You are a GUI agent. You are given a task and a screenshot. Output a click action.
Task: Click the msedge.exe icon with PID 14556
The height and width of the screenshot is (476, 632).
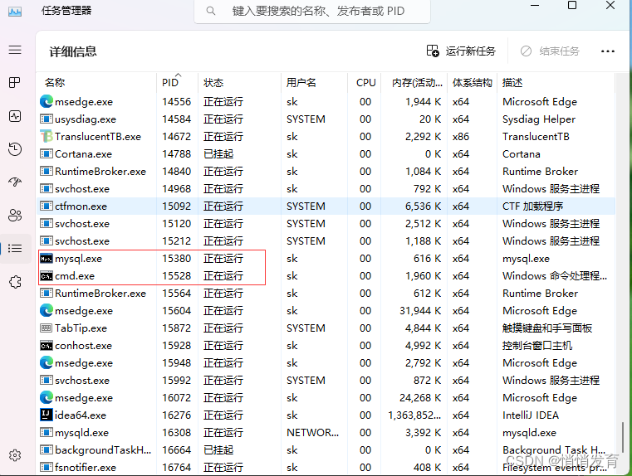point(47,101)
